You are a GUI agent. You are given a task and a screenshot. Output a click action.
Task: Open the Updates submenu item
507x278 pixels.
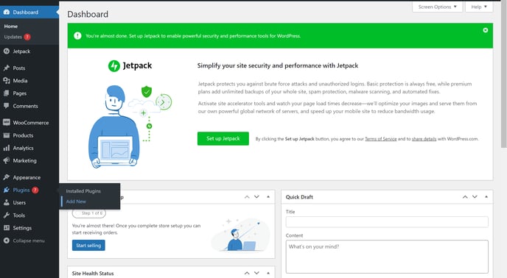pyautogui.click(x=13, y=37)
